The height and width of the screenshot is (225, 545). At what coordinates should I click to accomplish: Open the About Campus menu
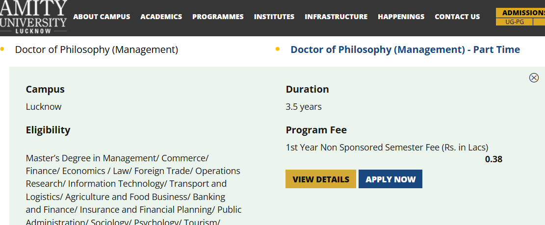(x=102, y=17)
